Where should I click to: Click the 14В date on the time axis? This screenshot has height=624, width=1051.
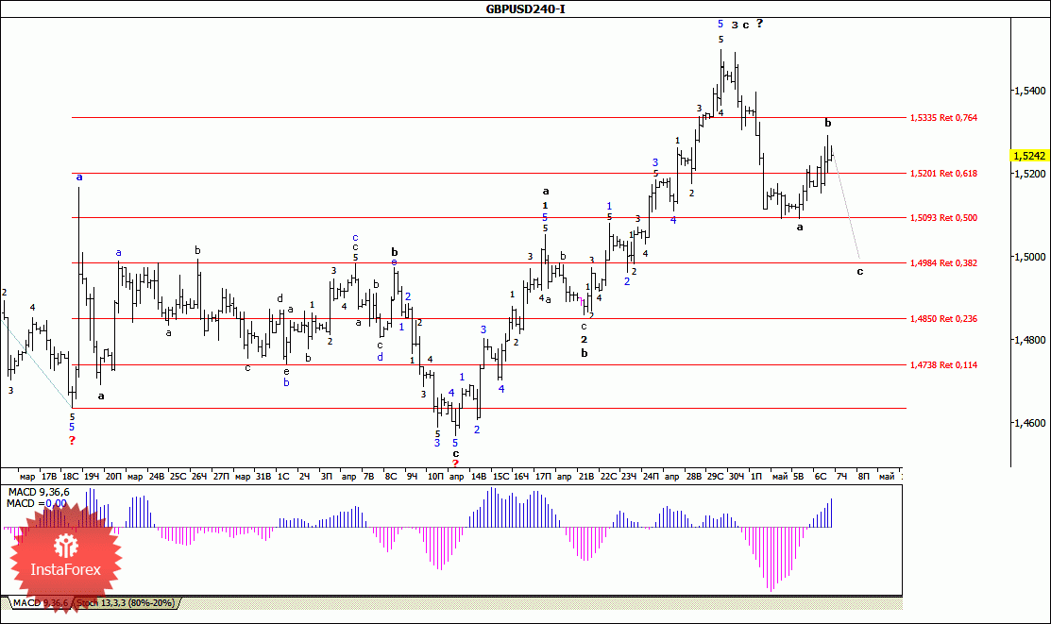click(x=479, y=477)
